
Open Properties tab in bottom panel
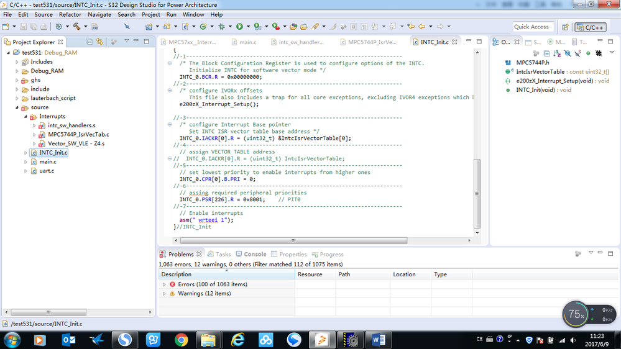coord(288,254)
